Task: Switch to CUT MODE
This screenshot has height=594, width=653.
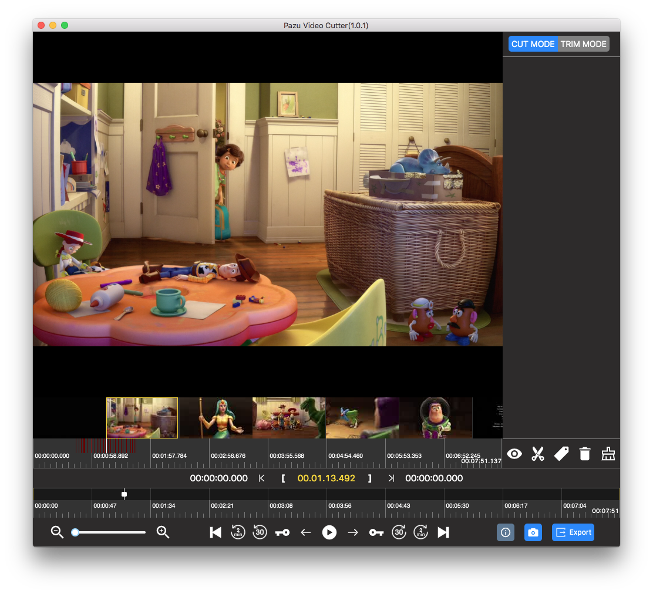Action: (533, 44)
